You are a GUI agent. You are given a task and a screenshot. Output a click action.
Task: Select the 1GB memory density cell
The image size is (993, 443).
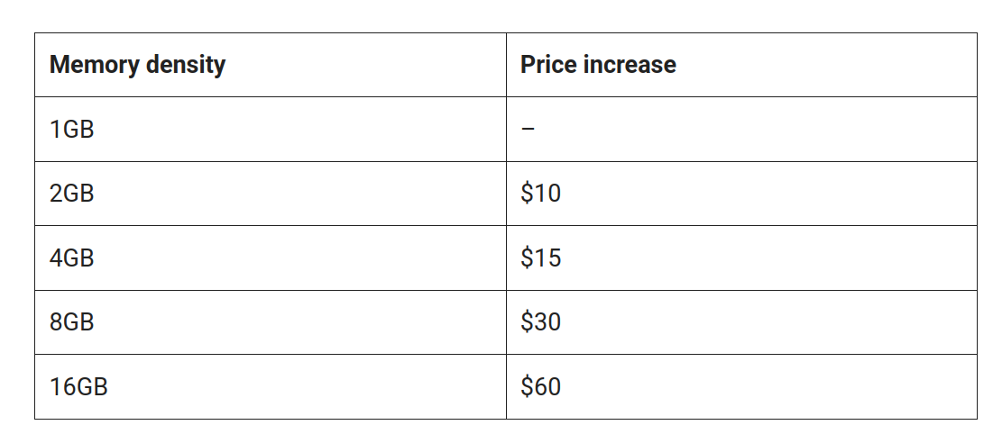pos(72,130)
